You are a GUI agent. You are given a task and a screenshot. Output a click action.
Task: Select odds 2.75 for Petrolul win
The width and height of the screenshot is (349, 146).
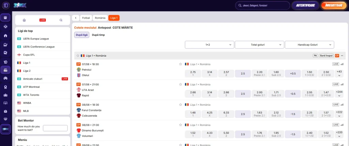click(x=193, y=74)
